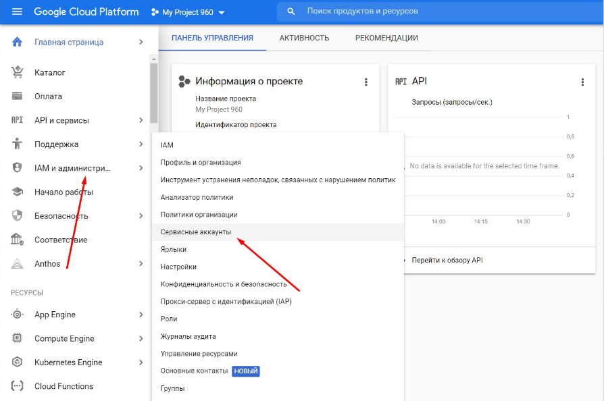Switch to the ПАНЕЛЬ УПРАВЛЕНИЯ tab
Screen dimensions: 604x401
(212, 38)
